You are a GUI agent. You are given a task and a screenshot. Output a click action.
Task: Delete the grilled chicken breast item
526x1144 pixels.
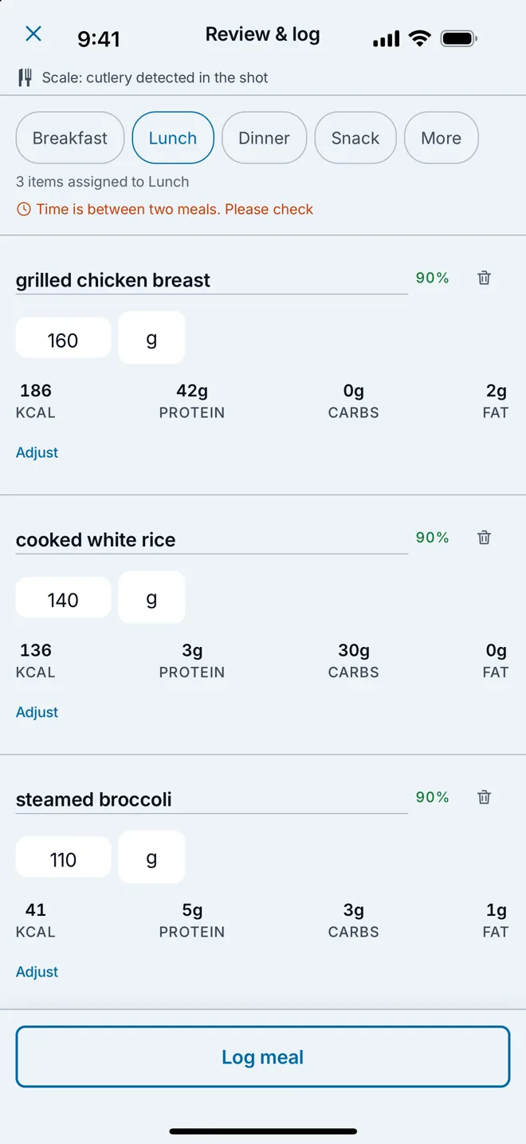(x=484, y=278)
